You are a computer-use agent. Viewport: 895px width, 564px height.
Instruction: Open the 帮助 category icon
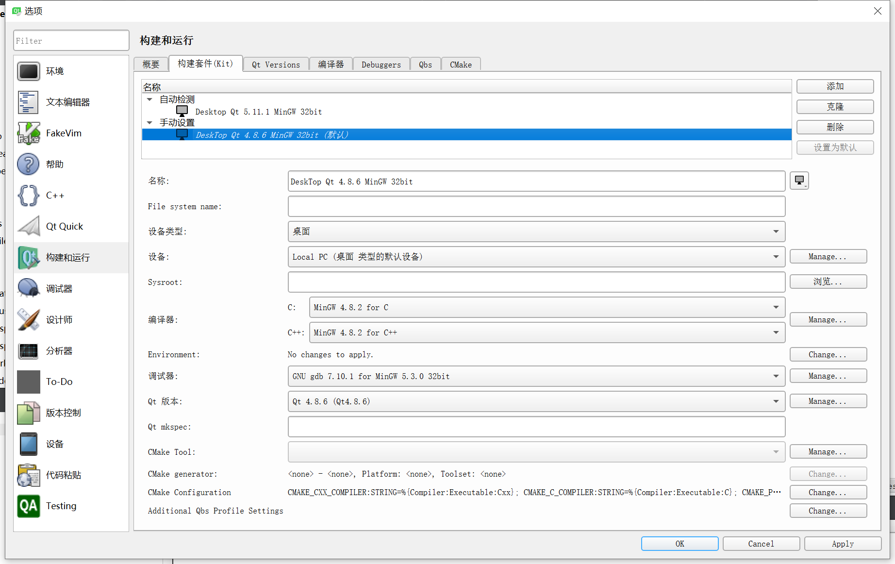click(x=28, y=165)
